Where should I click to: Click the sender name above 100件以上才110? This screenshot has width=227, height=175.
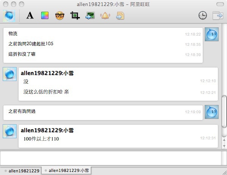click(47, 130)
